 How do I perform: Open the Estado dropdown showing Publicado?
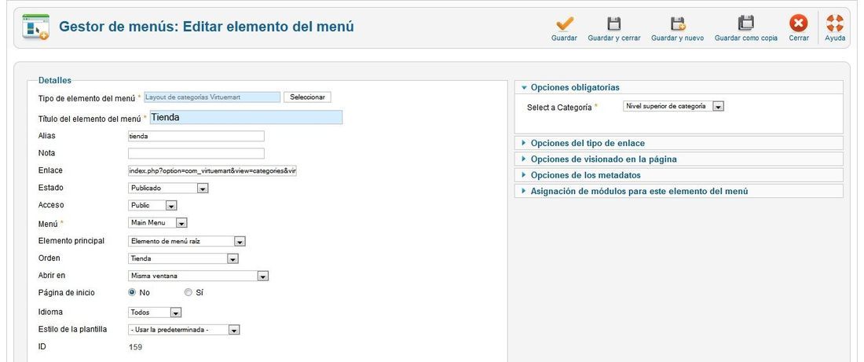pos(168,188)
